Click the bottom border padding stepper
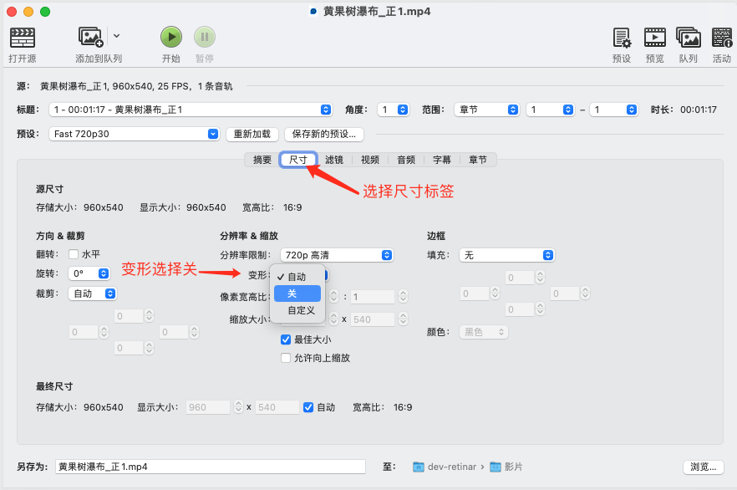Viewport: 737px width, 490px height. pyautogui.click(x=540, y=309)
